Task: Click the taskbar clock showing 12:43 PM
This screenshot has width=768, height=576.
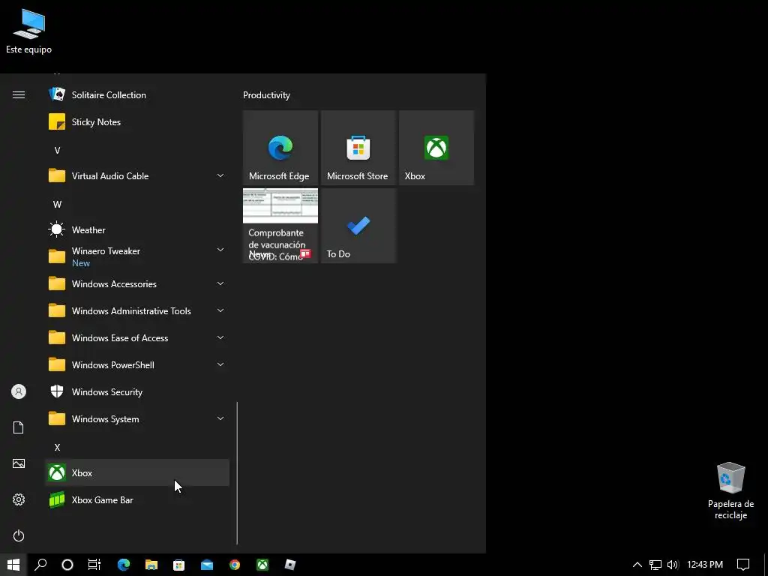Action: (x=705, y=565)
